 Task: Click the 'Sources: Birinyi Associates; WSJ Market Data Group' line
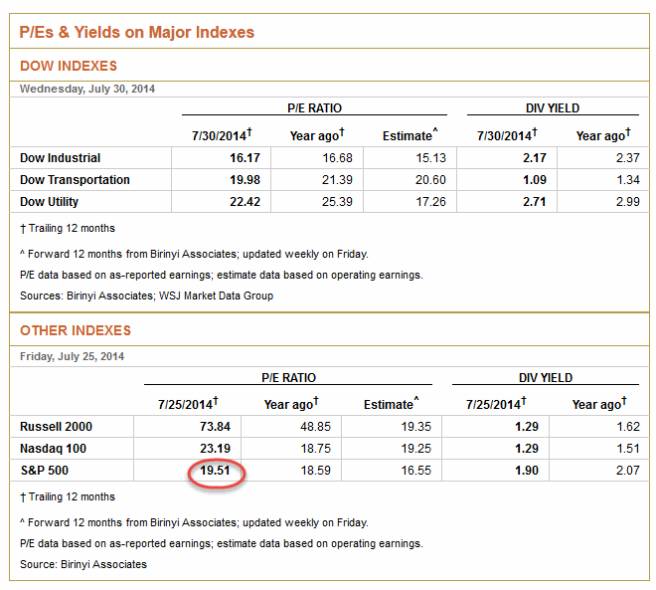click(x=146, y=295)
